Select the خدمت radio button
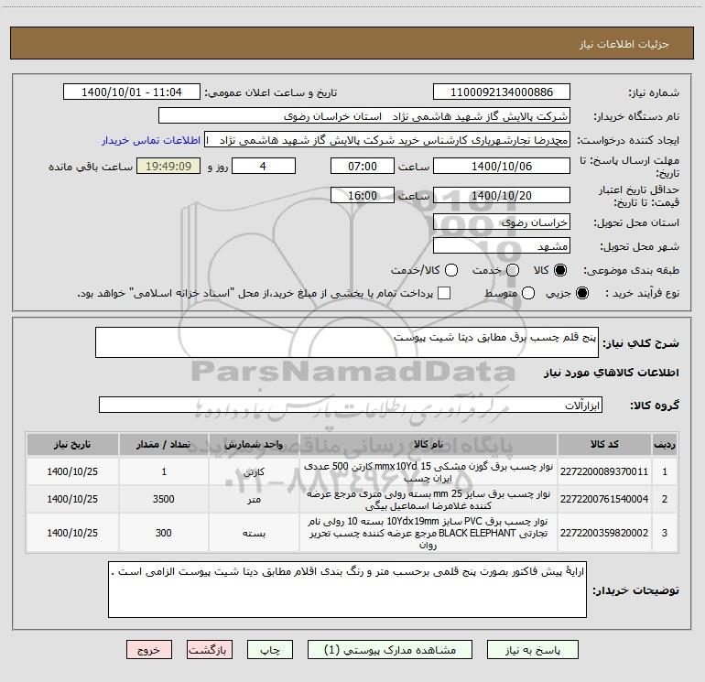The image size is (705, 682). [x=513, y=270]
